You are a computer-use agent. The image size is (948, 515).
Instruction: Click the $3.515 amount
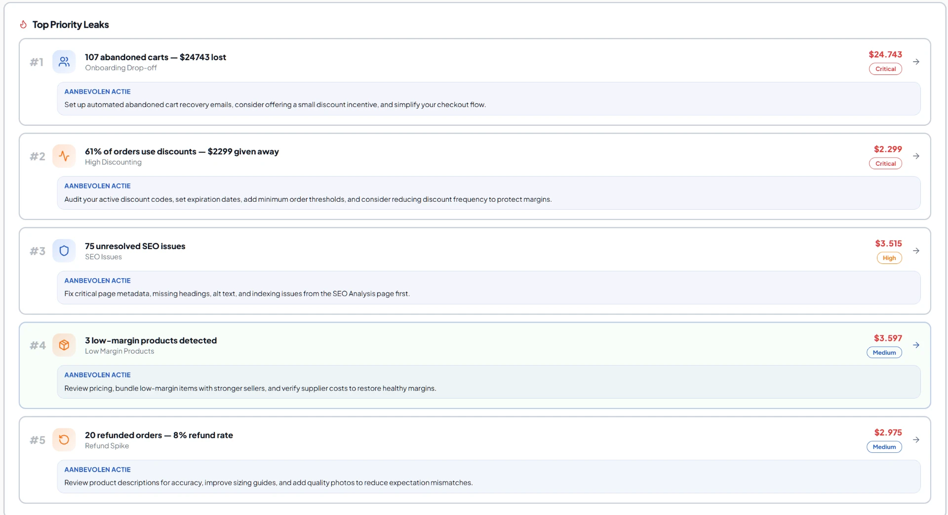888,243
